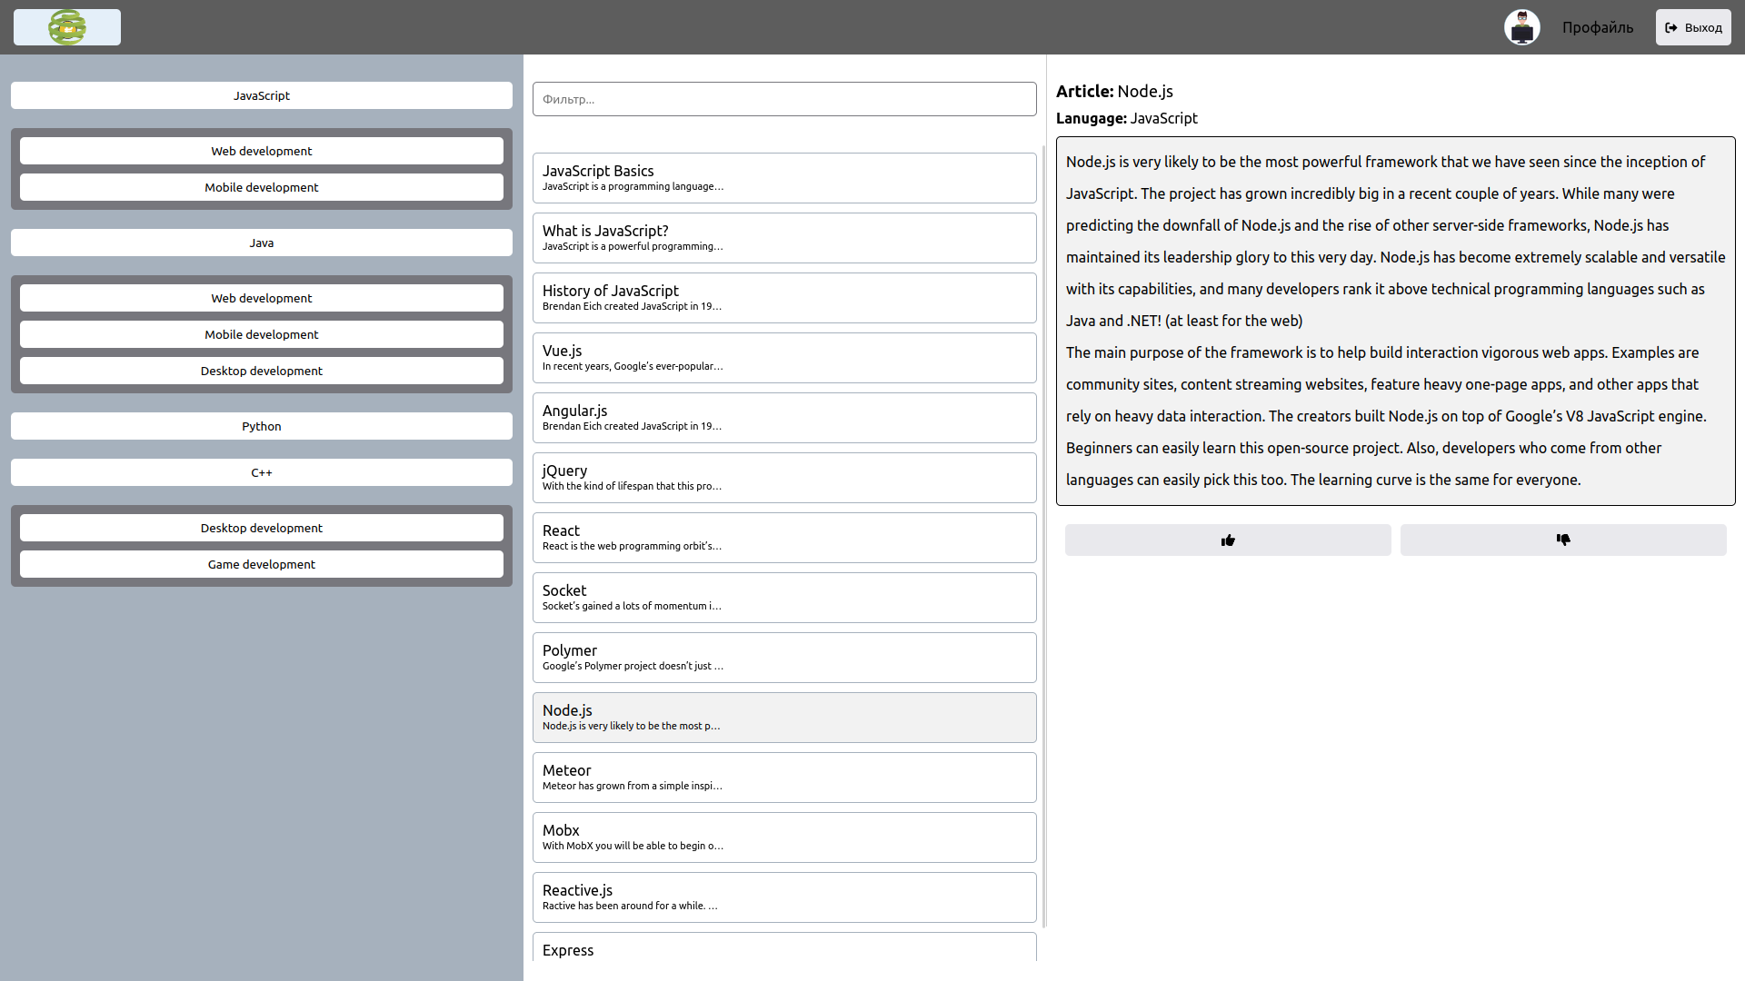The height and width of the screenshot is (981, 1745).
Task: Expand the Python language category
Action: tap(261, 426)
